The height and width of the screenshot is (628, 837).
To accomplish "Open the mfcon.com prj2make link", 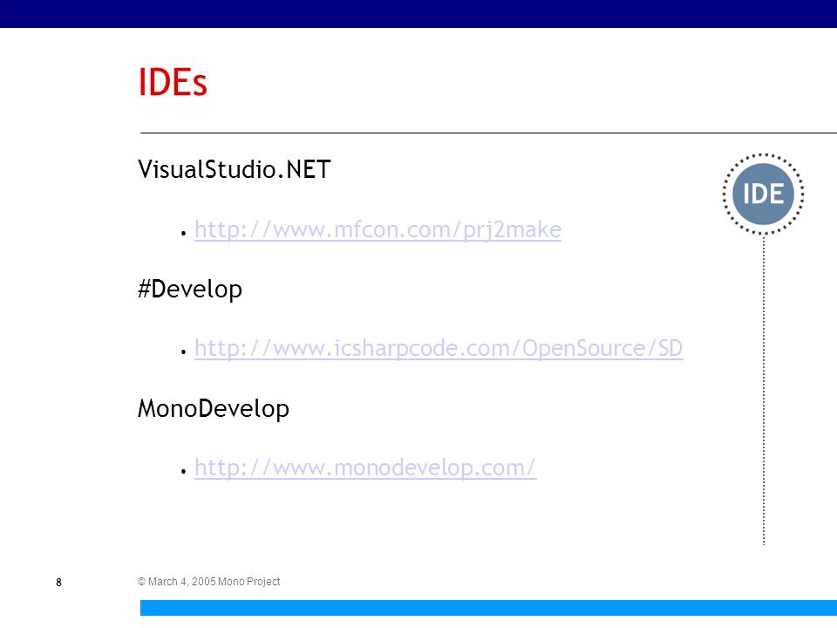I will [x=378, y=230].
